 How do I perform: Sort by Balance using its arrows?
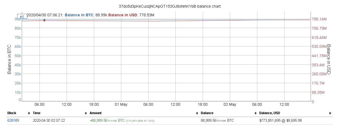(255, 113)
